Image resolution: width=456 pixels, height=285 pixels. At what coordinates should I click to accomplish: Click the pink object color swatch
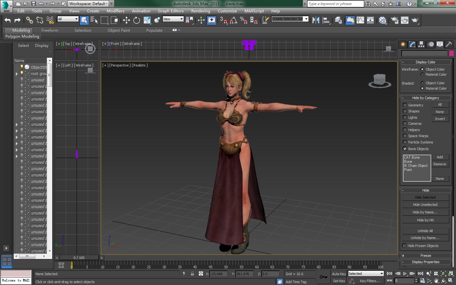(451, 53)
